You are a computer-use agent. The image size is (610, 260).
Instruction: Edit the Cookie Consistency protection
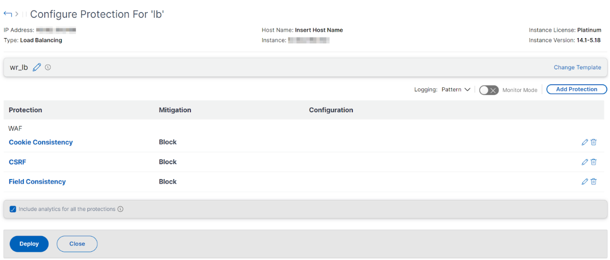[585, 142]
